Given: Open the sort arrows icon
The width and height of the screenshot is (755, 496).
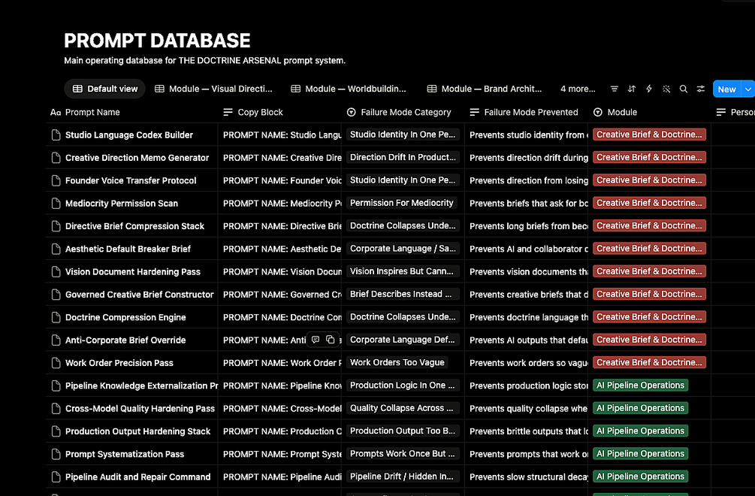Looking at the screenshot, I should pyautogui.click(x=631, y=89).
